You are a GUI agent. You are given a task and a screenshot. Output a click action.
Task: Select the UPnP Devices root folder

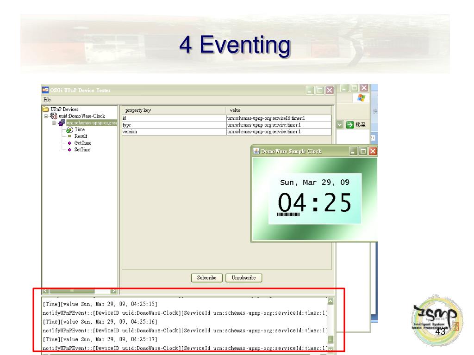click(x=64, y=109)
